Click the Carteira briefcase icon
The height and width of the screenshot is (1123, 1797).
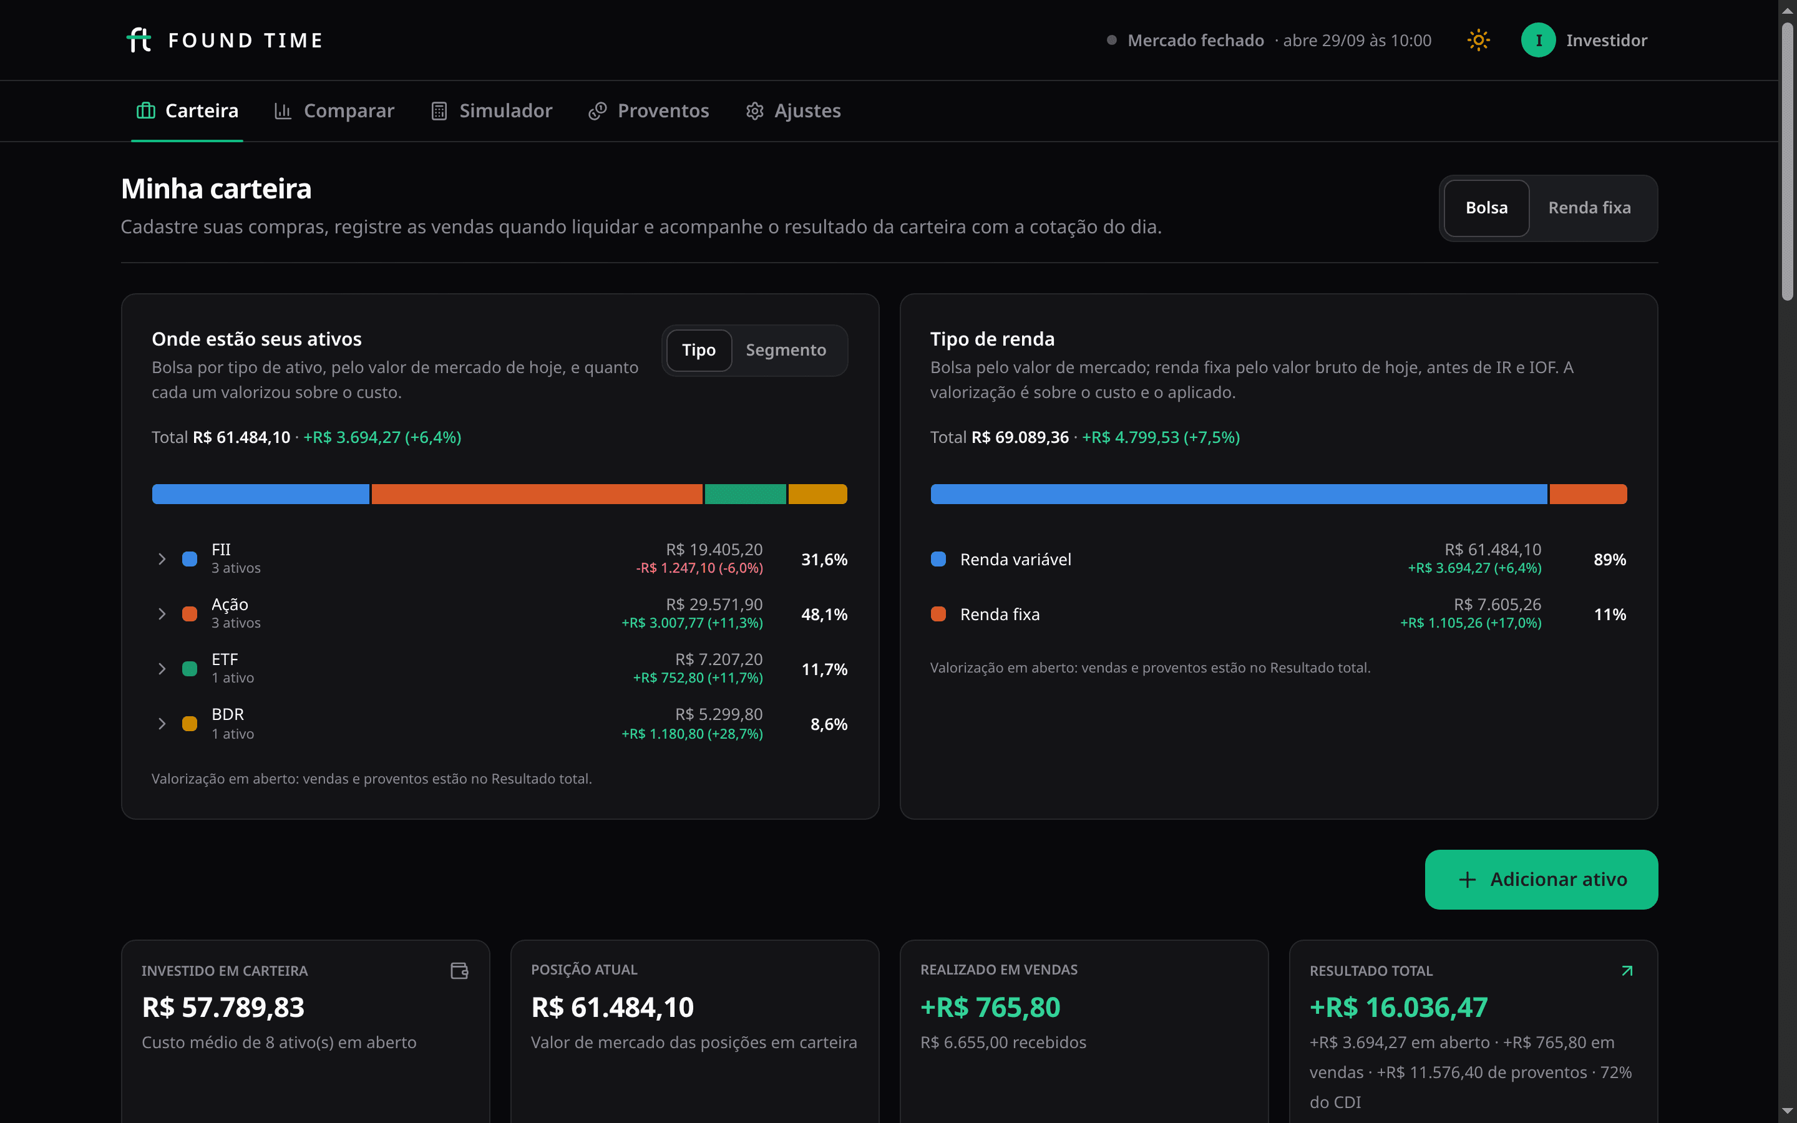[145, 110]
